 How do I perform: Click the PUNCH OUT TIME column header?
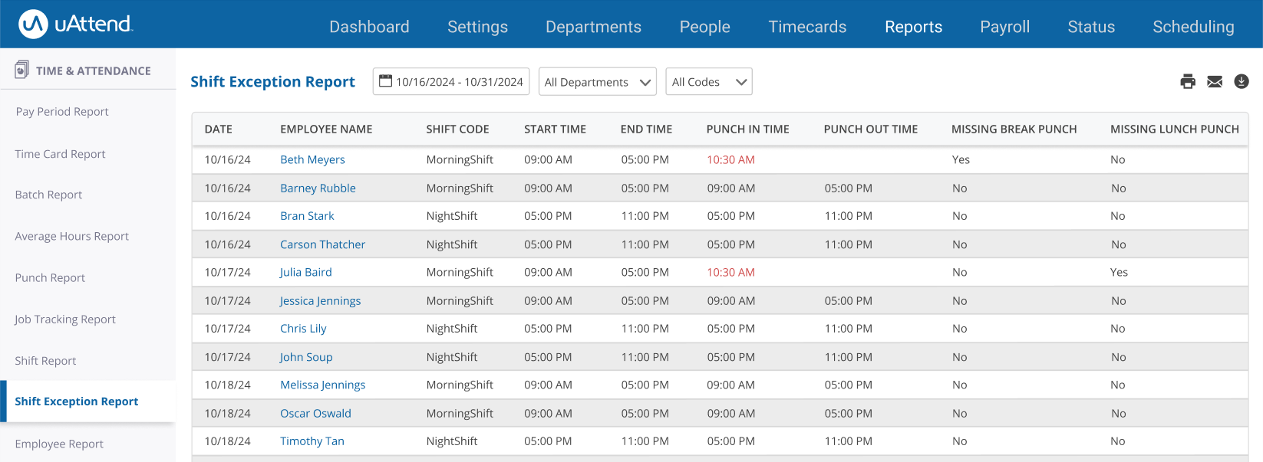(x=870, y=129)
